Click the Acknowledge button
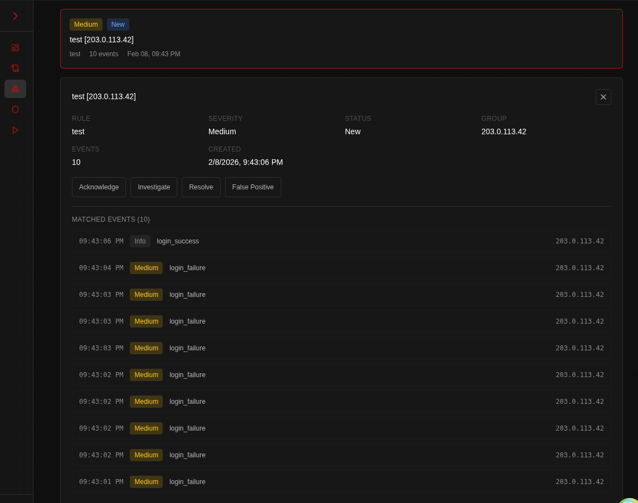The width and height of the screenshot is (638, 503). (x=99, y=187)
